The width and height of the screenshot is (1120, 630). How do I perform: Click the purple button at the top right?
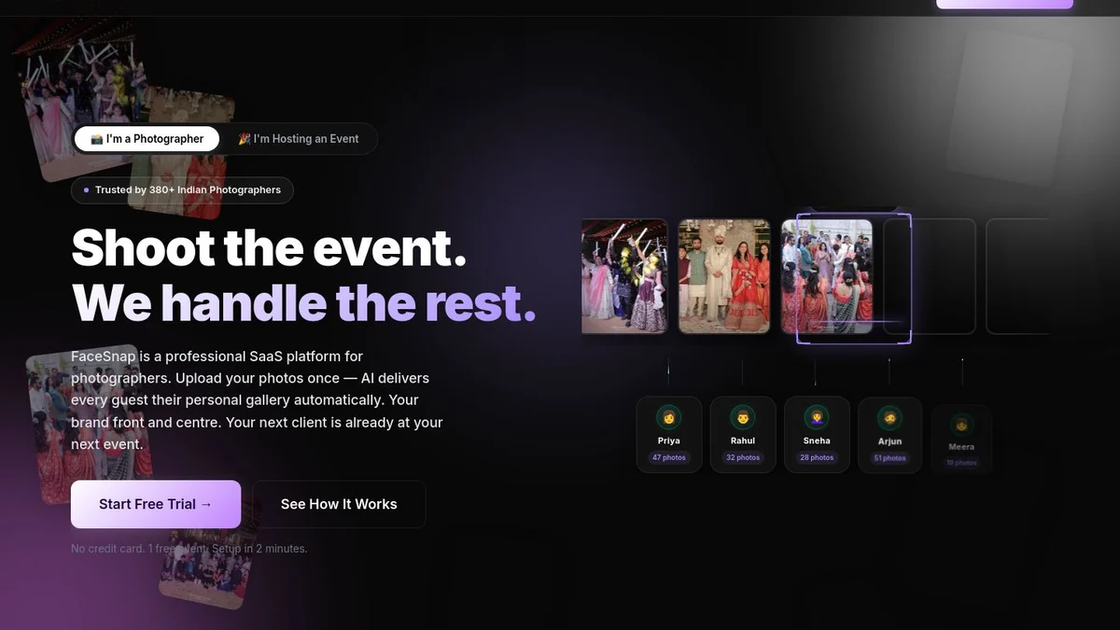click(1004, 4)
